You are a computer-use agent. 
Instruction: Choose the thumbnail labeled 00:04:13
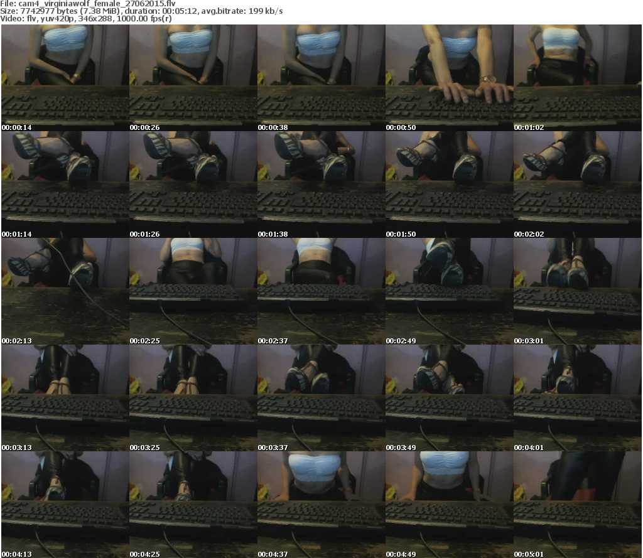tap(65, 505)
